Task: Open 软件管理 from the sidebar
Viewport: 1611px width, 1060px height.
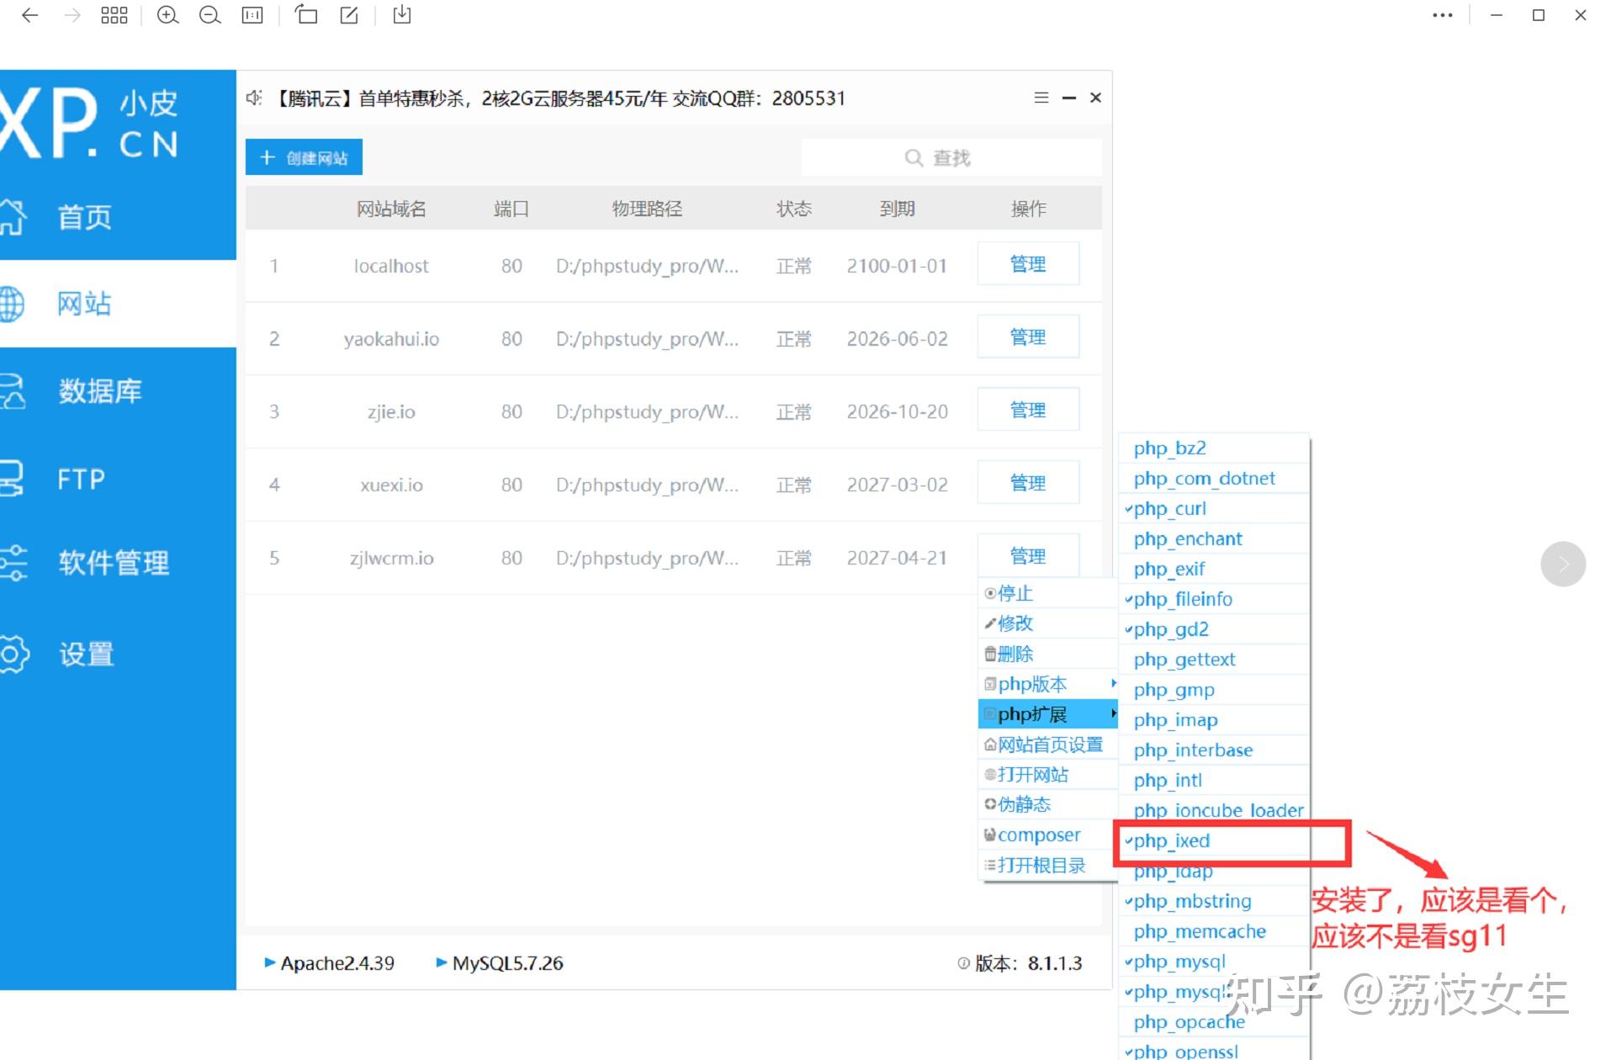Action: coord(112,564)
